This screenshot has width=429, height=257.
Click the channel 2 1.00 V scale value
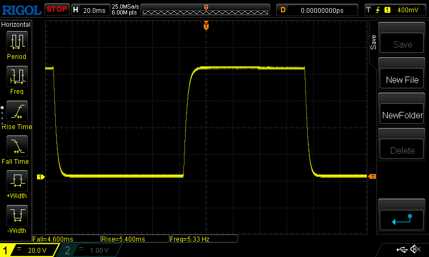99,251
